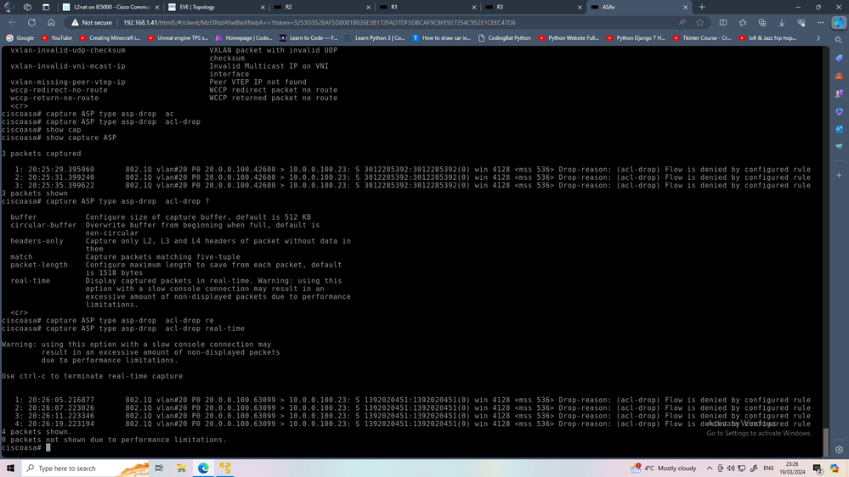849x477 pixels.
Task: Open the sidebar Search icon
Action: [839, 40]
